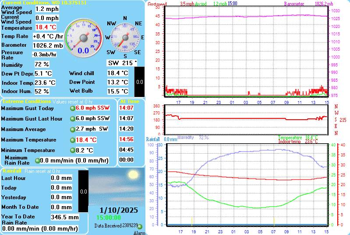The image size is (350, 235).
Task: Click the black rainfall gauge bar
Action: point(83,191)
